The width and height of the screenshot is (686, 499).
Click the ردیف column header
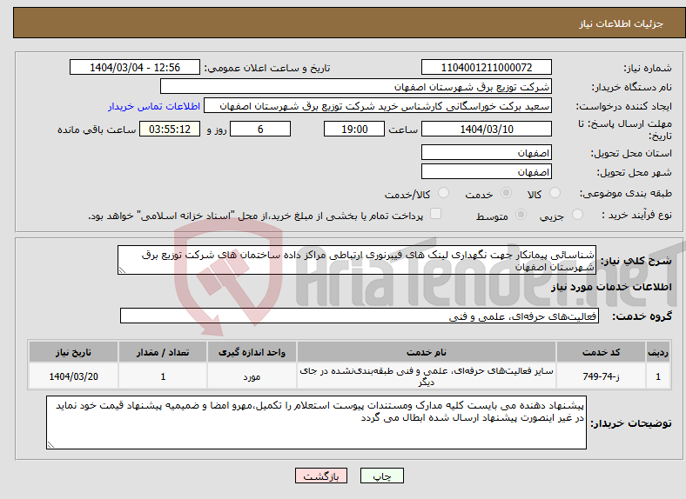(658, 352)
